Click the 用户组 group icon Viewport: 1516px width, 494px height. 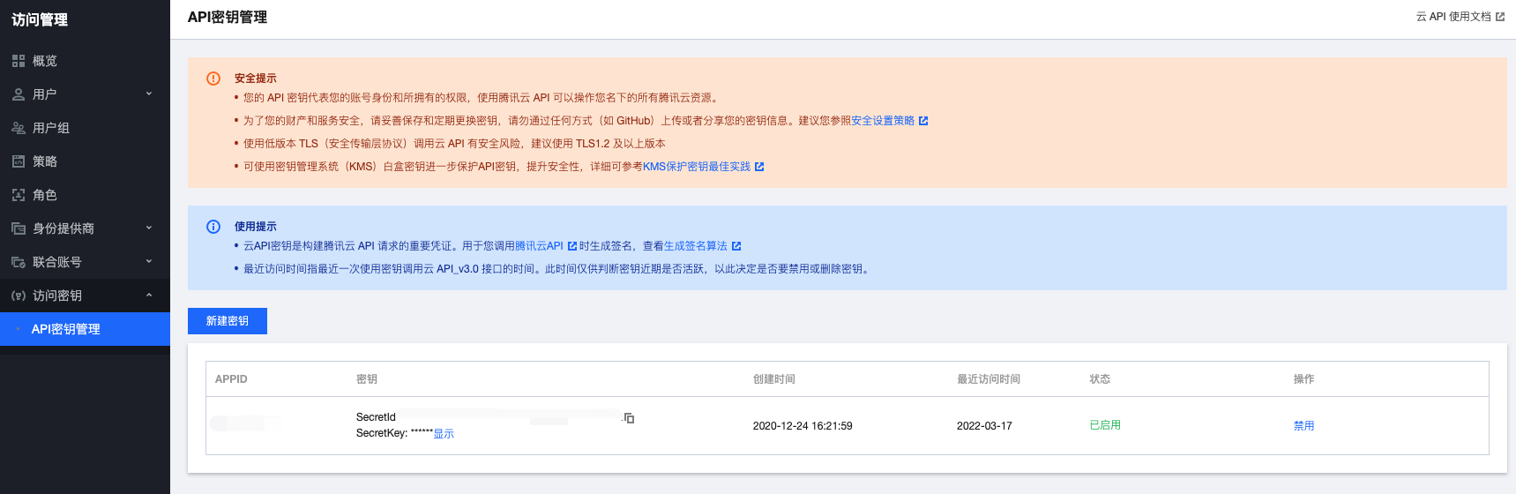click(19, 128)
